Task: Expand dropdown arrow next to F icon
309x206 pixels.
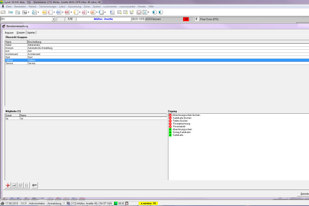Action: pos(105,12)
